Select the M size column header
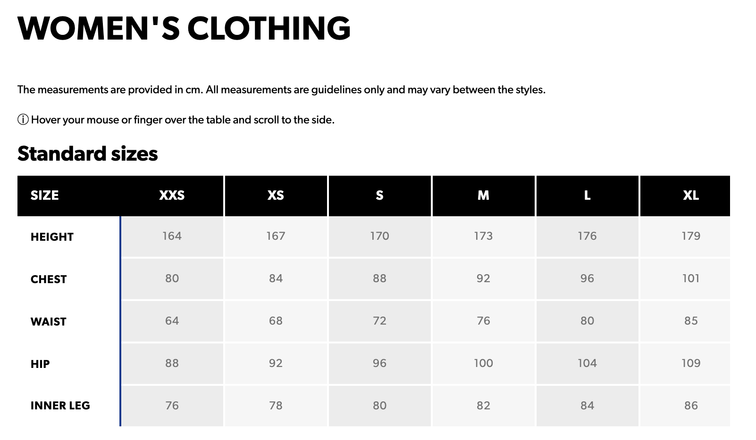The image size is (756, 440). pyautogui.click(x=483, y=196)
